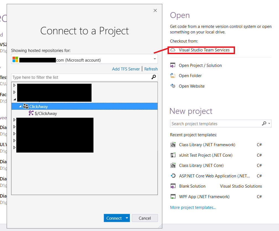Image resolution: width=279 pixels, height=231 pixels.
Task: Click Visual Studio Team Services checkout link
Action: [204, 50]
